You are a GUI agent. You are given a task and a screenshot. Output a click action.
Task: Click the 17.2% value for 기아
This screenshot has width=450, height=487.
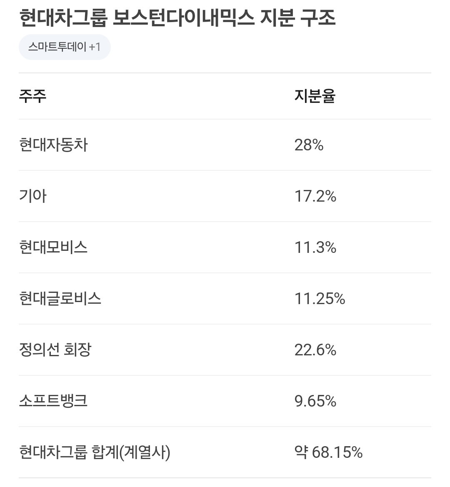pyautogui.click(x=315, y=196)
